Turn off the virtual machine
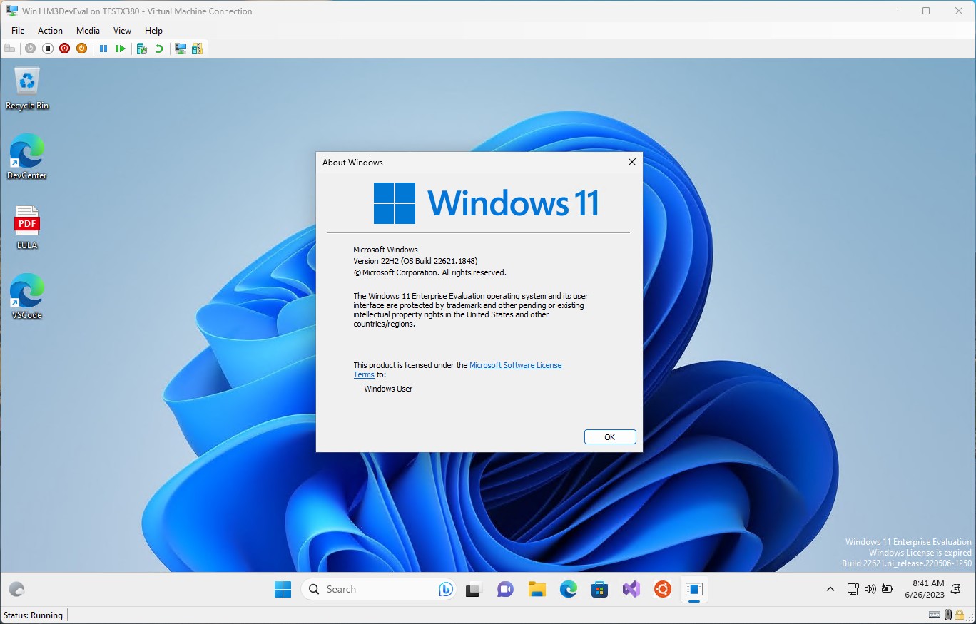Viewport: 976px width, 624px height. click(47, 48)
